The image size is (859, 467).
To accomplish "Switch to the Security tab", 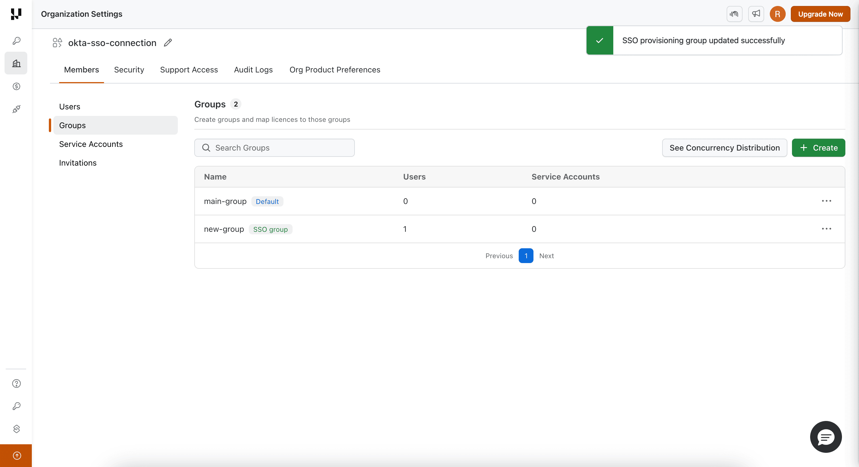I will (x=129, y=70).
